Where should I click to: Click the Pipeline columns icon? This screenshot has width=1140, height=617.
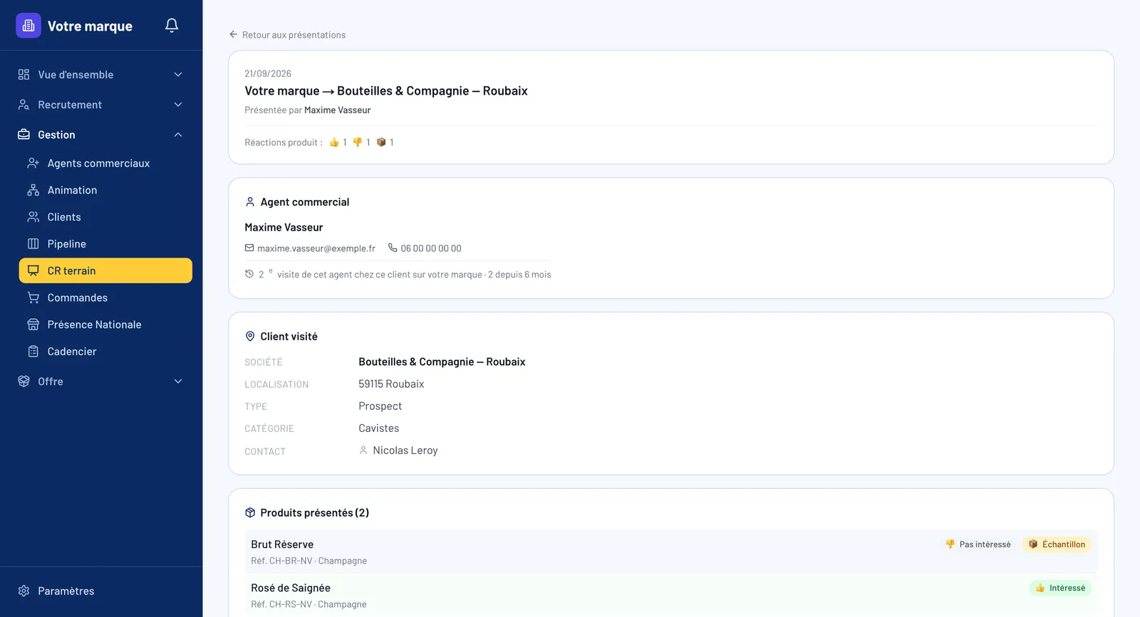[33, 244]
